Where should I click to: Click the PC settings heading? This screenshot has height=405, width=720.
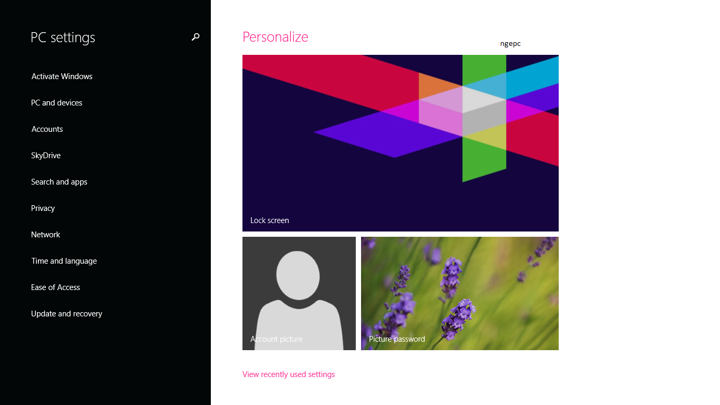(63, 37)
